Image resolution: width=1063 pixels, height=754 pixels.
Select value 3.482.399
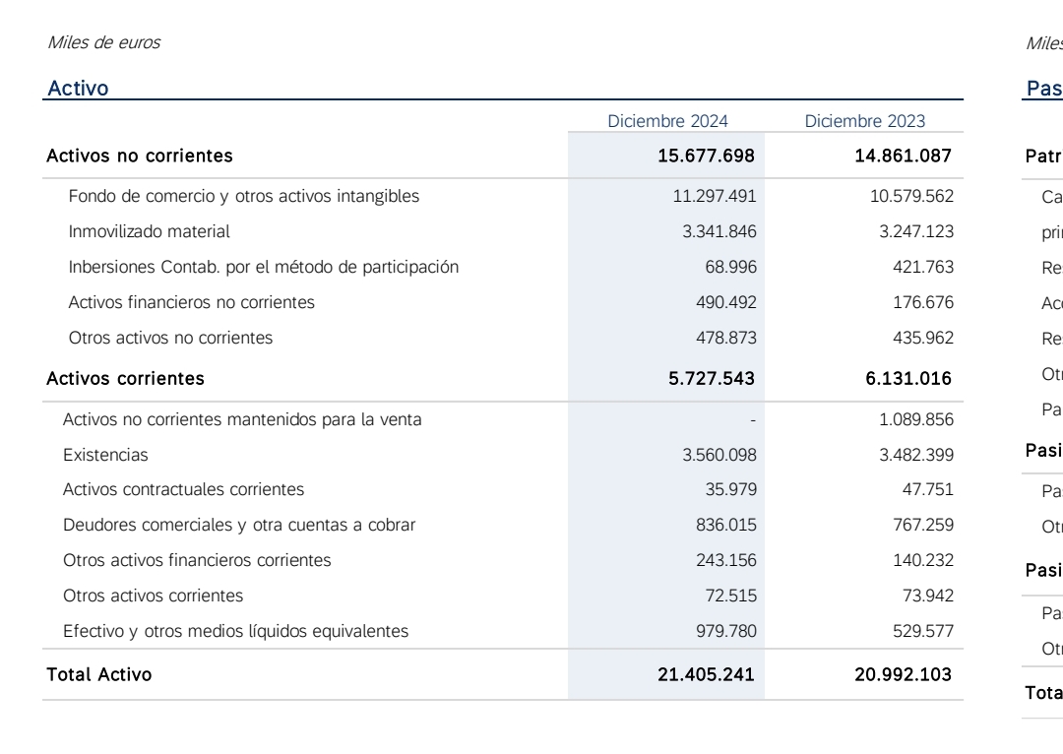(916, 455)
